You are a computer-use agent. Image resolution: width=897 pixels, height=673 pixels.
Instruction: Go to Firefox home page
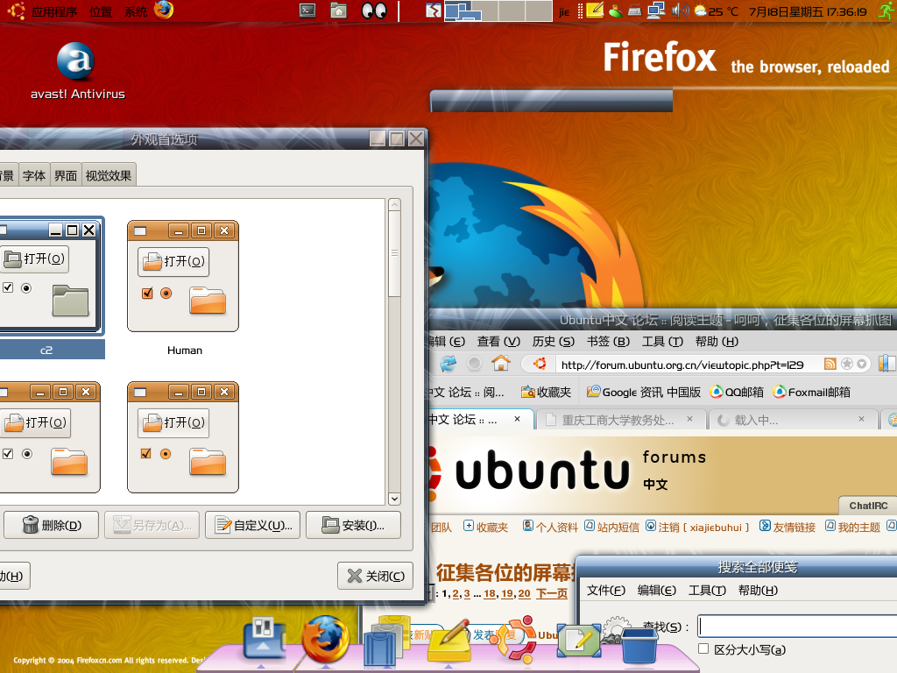coord(500,363)
